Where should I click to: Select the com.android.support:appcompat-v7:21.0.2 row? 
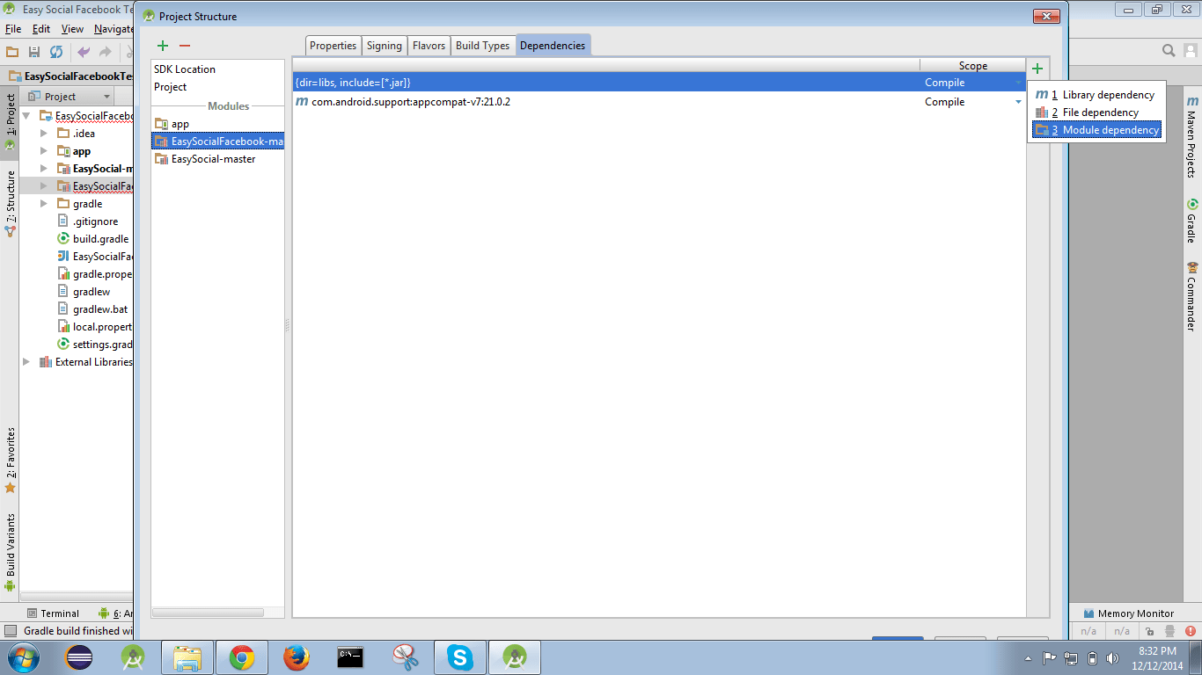coord(659,102)
